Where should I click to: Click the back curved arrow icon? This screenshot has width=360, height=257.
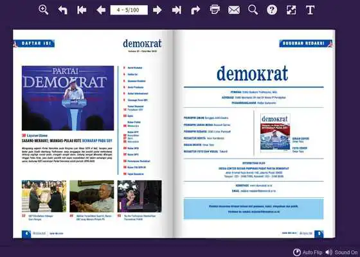(63, 10)
